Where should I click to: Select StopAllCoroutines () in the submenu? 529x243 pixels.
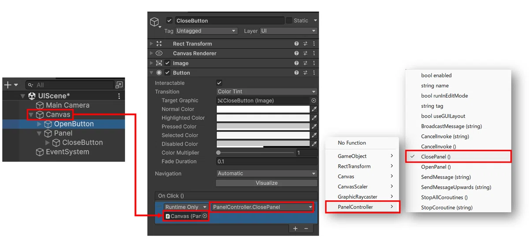click(x=458, y=197)
